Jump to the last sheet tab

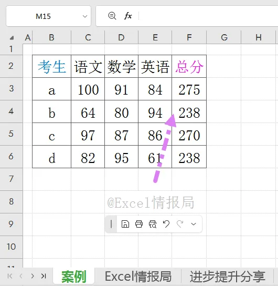[x=44, y=276]
